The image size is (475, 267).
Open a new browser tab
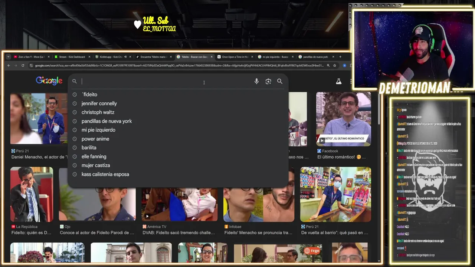340,57
